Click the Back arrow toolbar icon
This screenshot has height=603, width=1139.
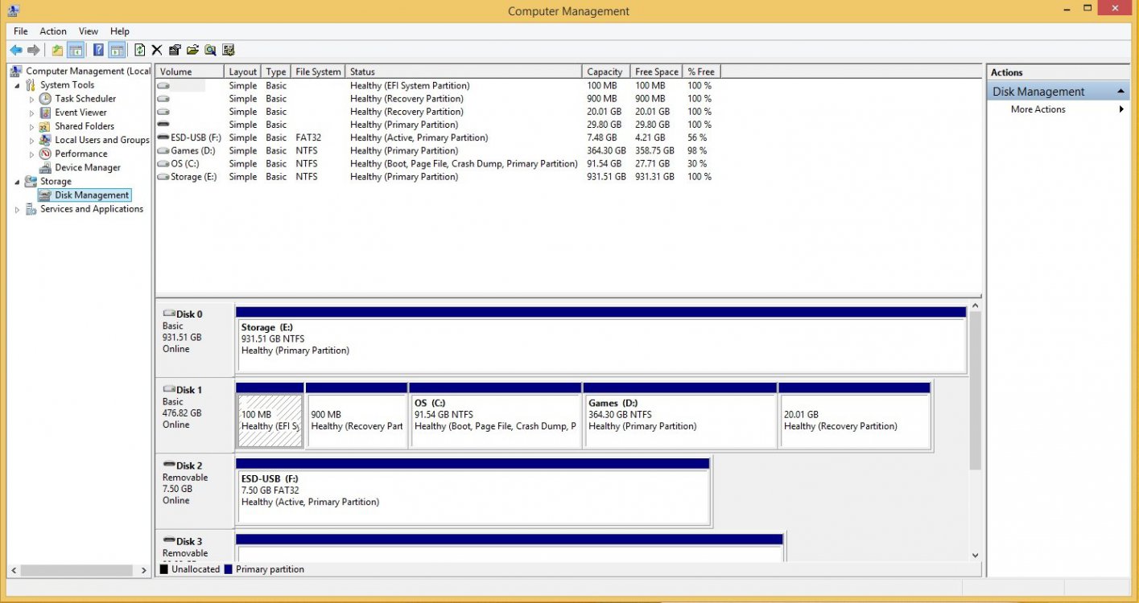pyautogui.click(x=16, y=50)
